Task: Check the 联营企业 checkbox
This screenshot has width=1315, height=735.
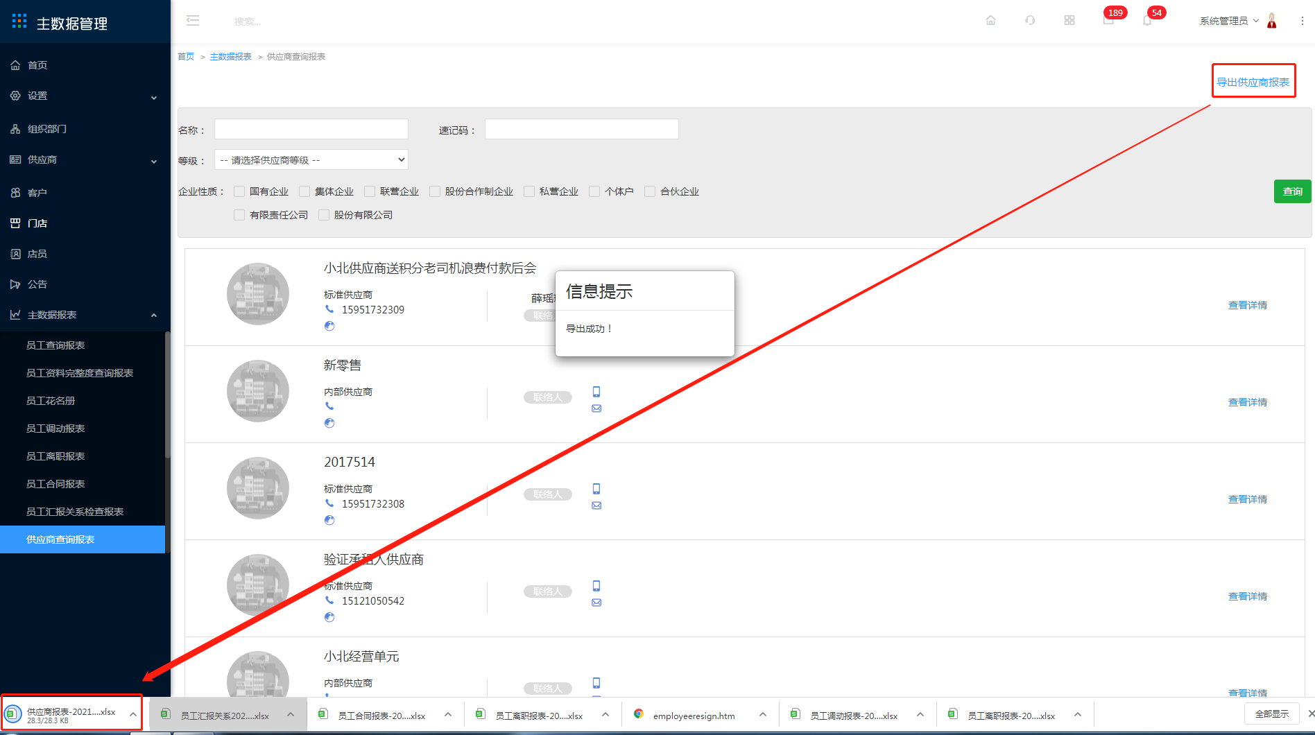Action: [x=370, y=191]
